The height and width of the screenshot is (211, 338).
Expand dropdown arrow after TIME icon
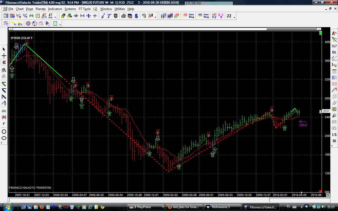point(55,17)
